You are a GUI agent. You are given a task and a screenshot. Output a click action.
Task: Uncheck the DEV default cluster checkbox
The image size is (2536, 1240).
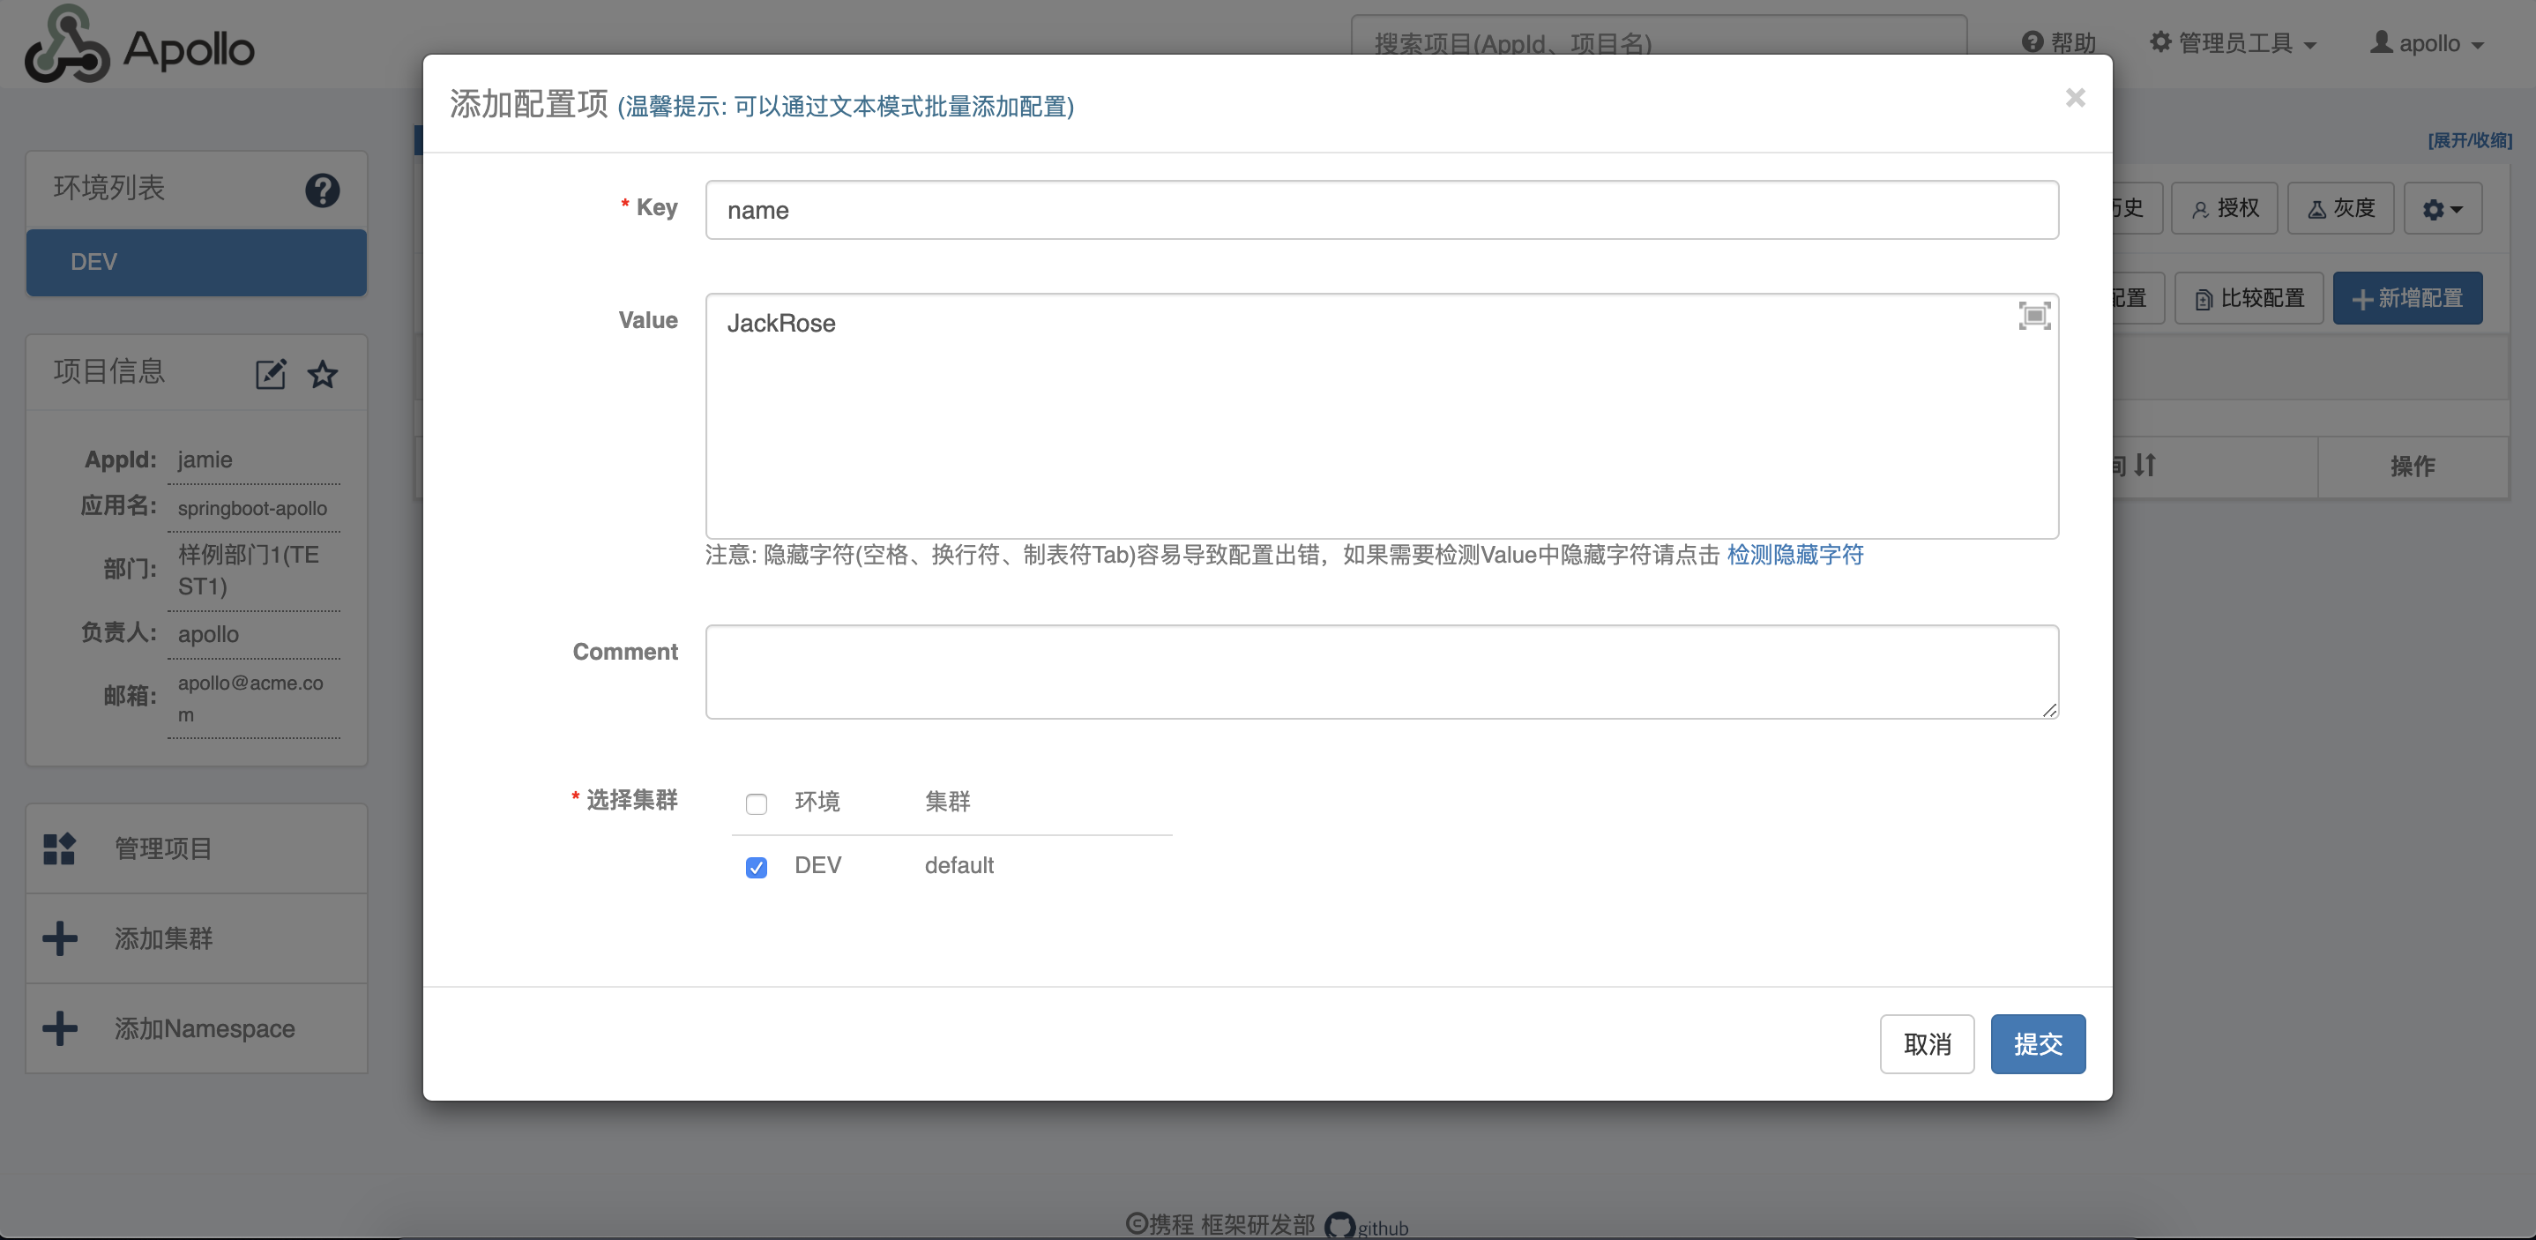pos(756,867)
